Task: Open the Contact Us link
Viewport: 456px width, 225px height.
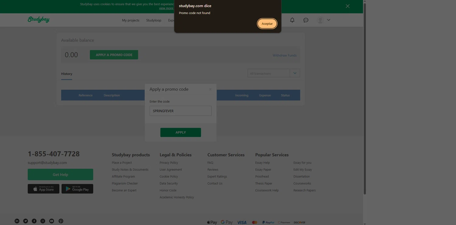Action: click(215, 183)
